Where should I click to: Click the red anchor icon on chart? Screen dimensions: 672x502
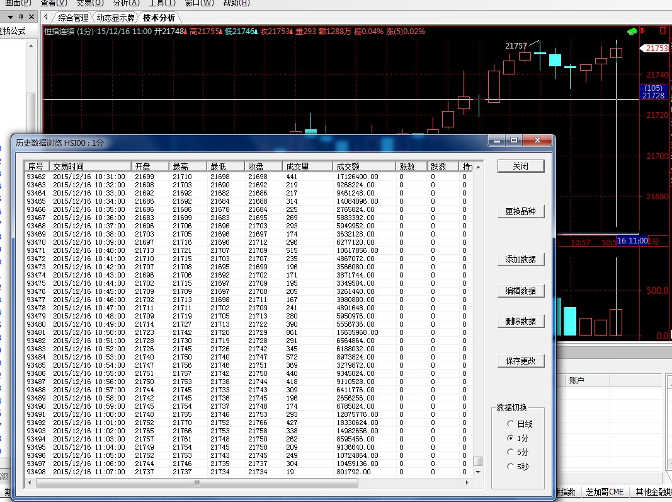click(x=642, y=31)
